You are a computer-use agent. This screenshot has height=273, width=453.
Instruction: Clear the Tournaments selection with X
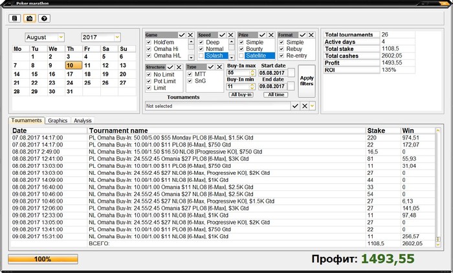[x=305, y=106]
